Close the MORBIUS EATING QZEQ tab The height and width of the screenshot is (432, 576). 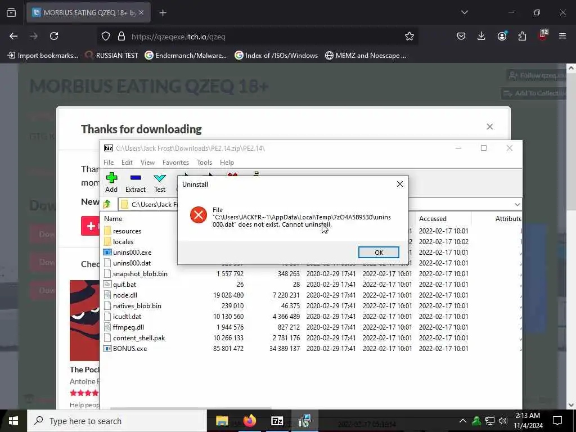tap(141, 13)
